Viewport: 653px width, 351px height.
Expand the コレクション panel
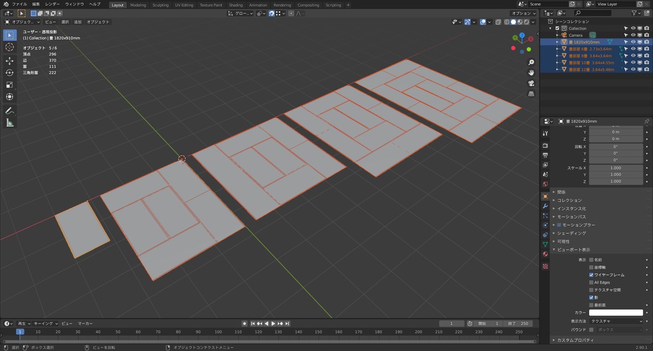(x=569, y=200)
